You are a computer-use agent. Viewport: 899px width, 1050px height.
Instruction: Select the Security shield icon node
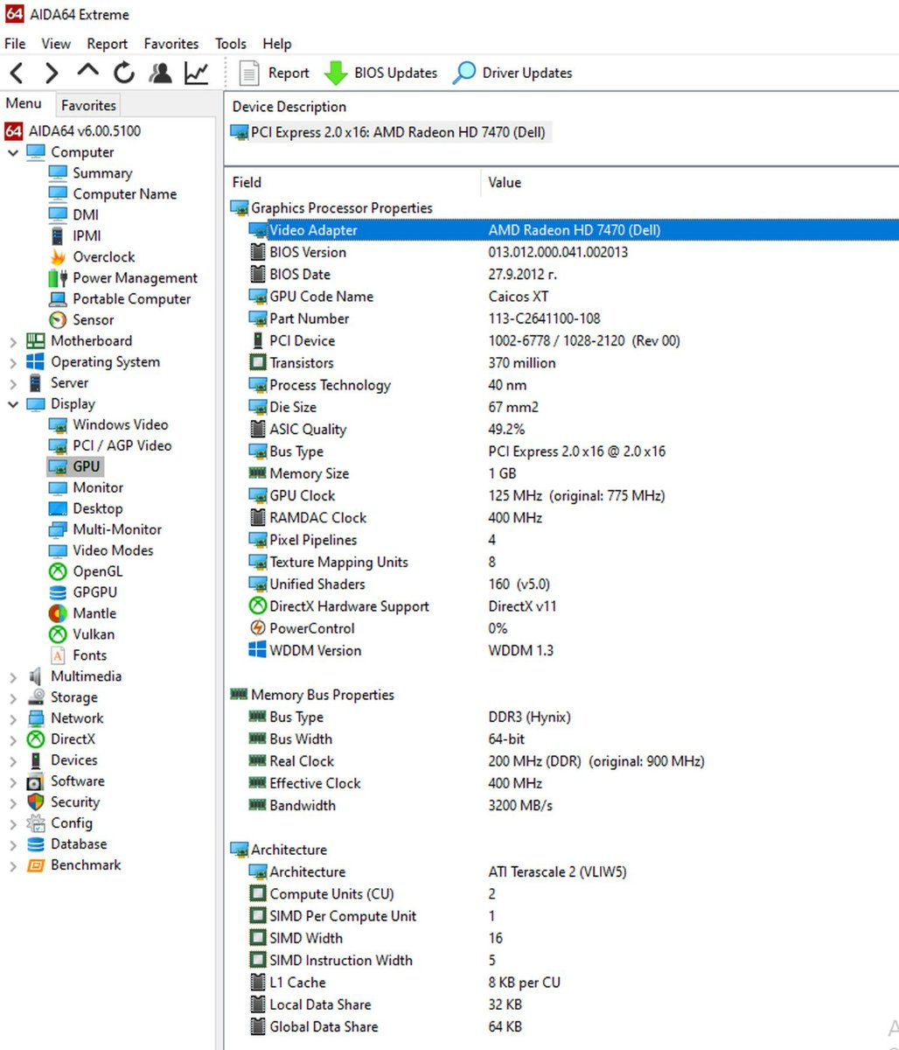click(x=63, y=802)
